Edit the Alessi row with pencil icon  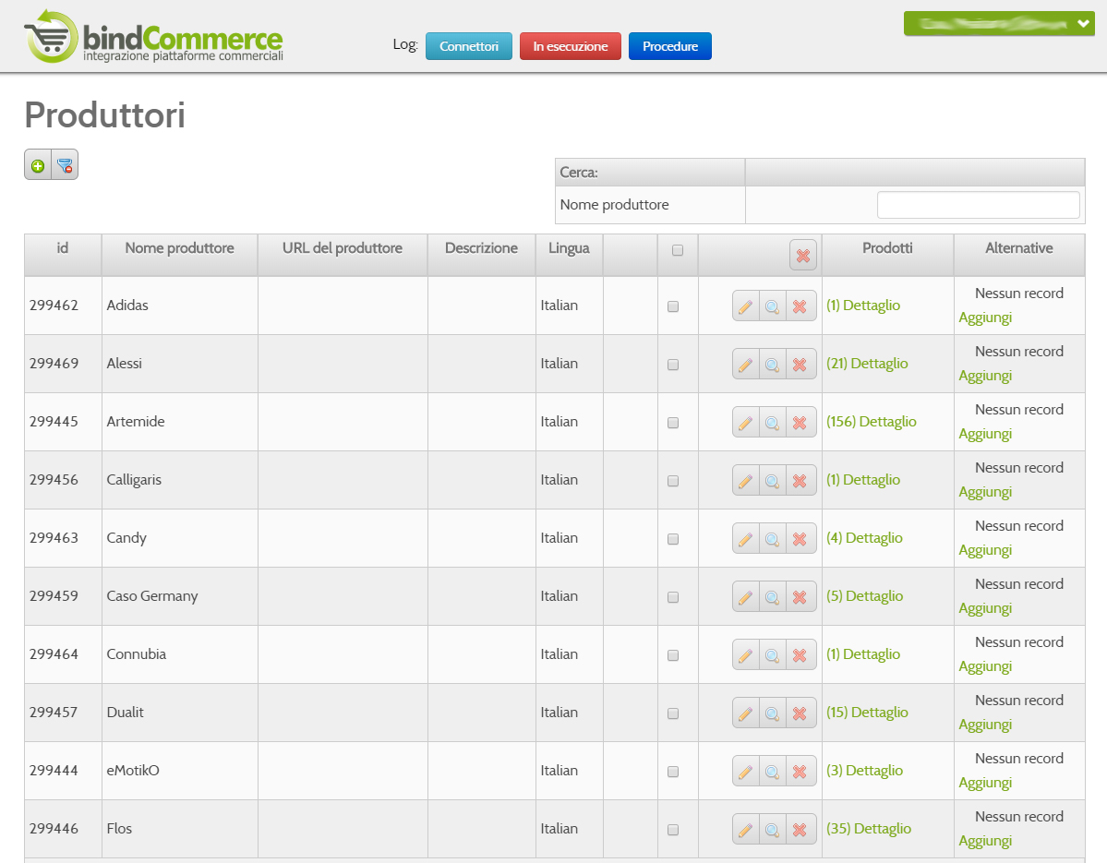(745, 364)
